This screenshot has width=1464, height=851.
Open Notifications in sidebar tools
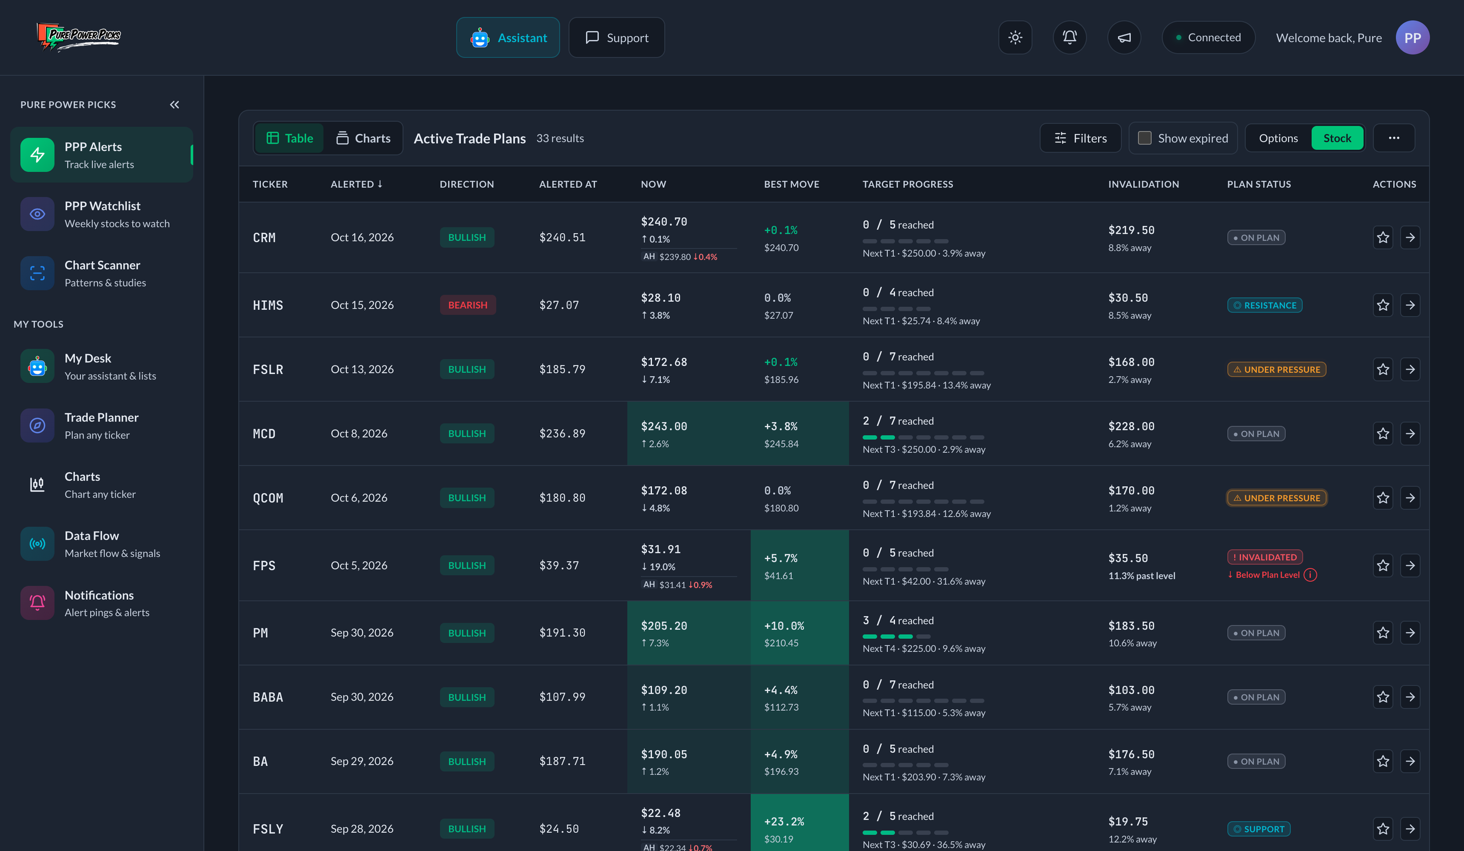(x=102, y=603)
